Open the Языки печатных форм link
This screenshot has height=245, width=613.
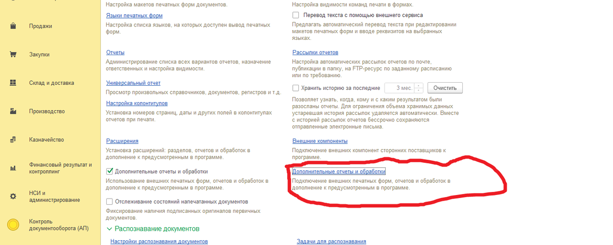tap(134, 16)
